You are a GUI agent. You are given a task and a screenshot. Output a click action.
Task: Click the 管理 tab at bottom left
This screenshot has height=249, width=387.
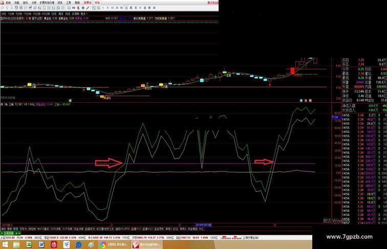click(15, 229)
